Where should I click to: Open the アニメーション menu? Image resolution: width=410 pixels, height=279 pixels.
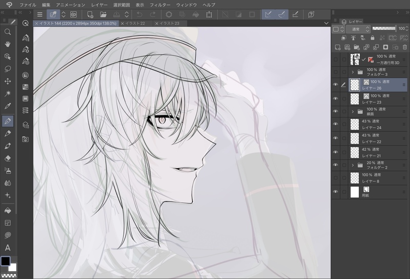[71, 5]
